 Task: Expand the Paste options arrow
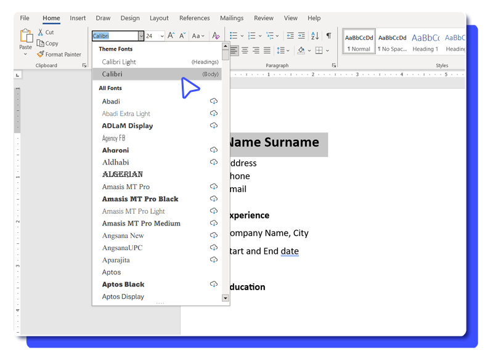click(x=25, y=54)
